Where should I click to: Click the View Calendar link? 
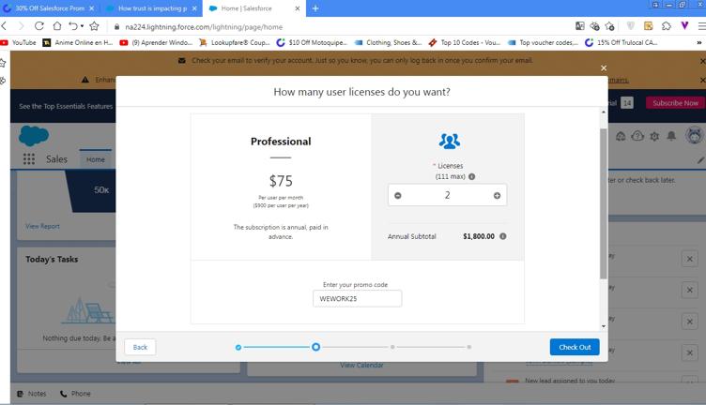click(361, 365)
